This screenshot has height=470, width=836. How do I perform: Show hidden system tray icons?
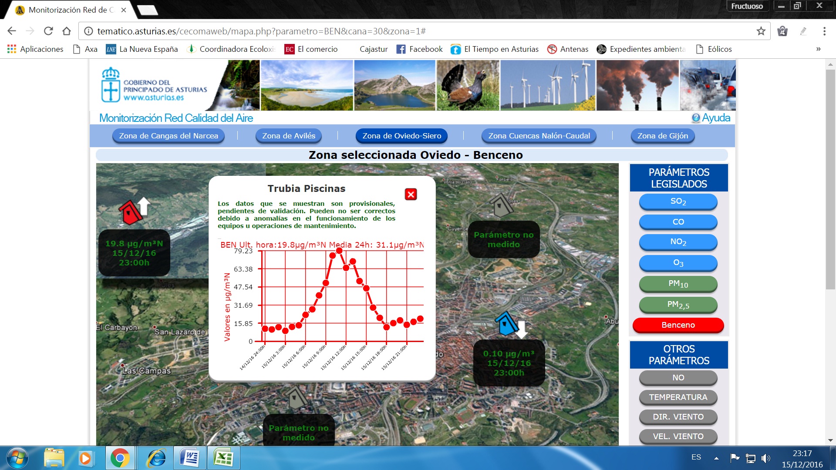(x=716, y=458)
